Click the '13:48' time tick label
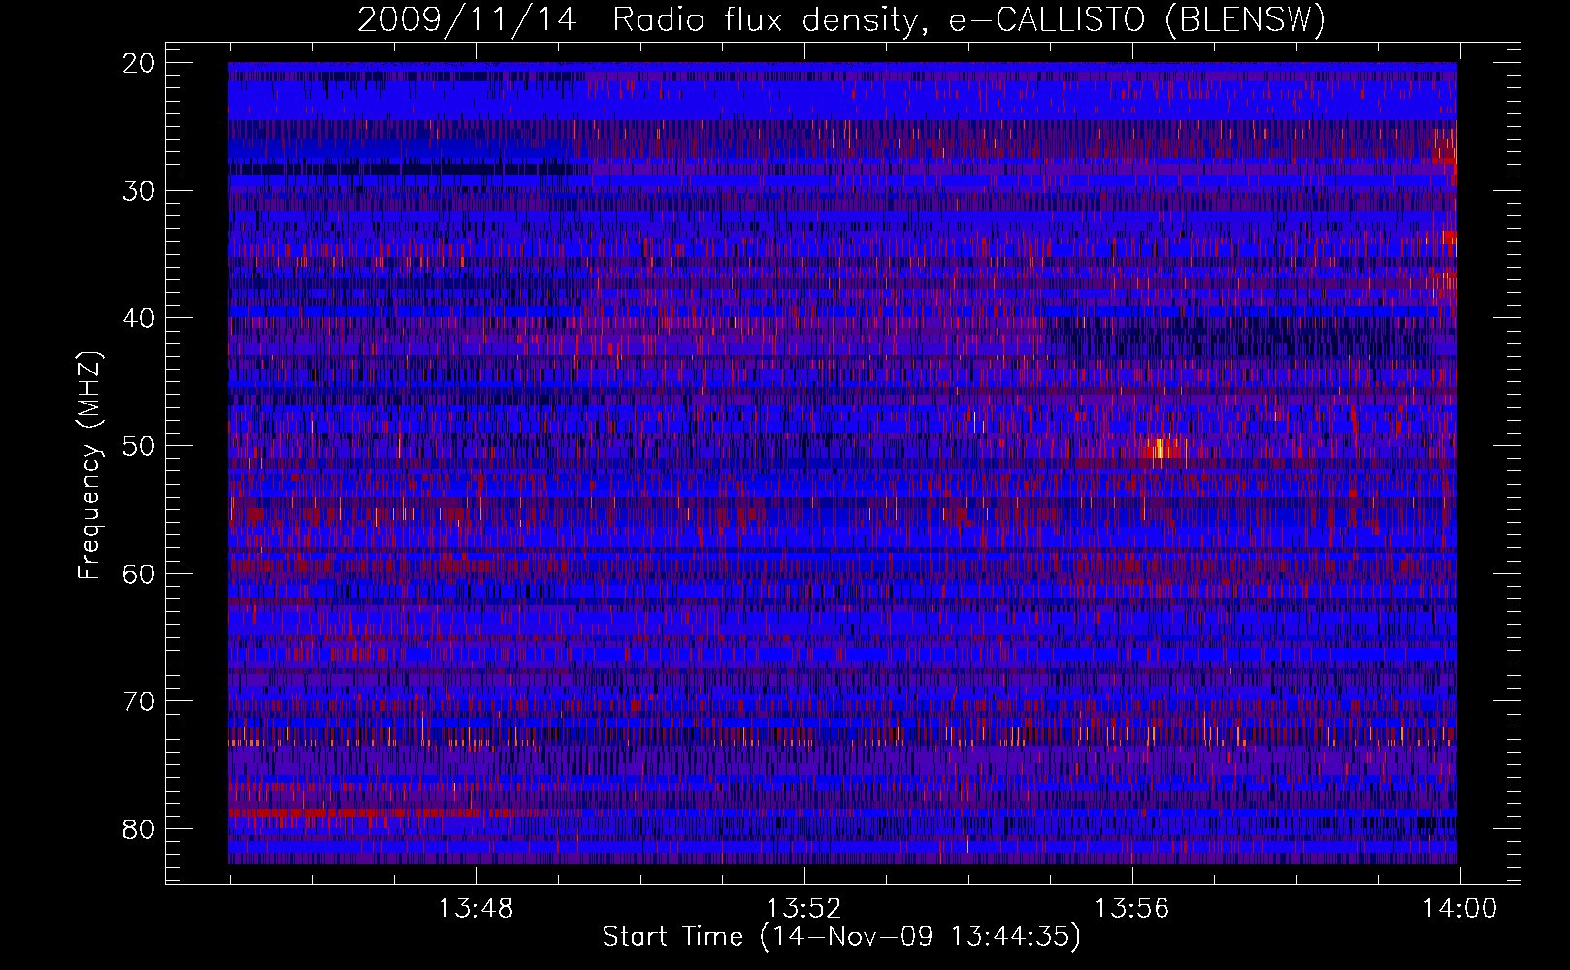Viewport: 1570px width, 970px height. [476, 909]
